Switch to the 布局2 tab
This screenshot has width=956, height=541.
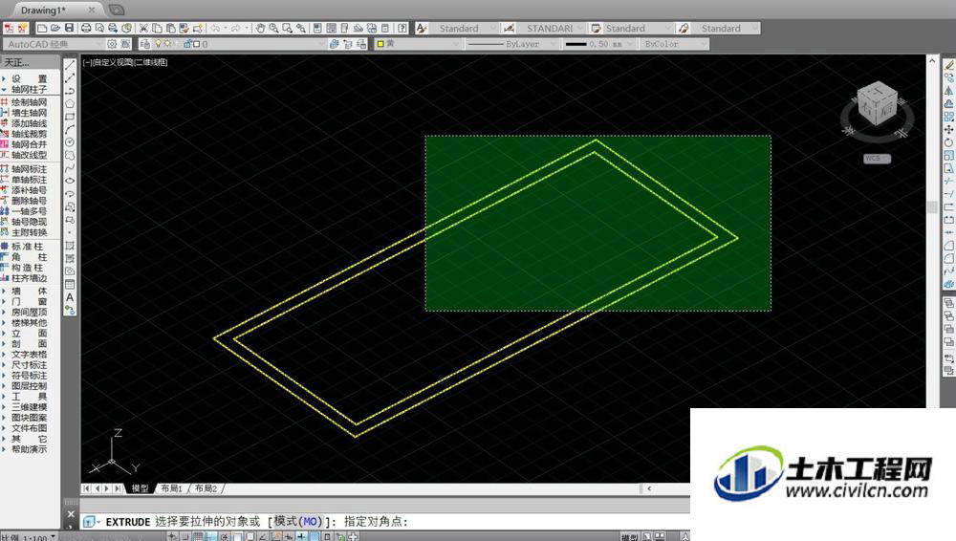click(206, 488)
